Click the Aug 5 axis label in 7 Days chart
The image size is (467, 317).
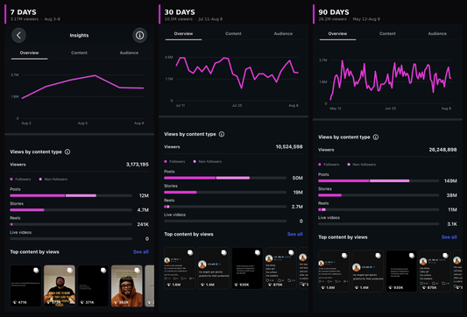coord(82,123)
